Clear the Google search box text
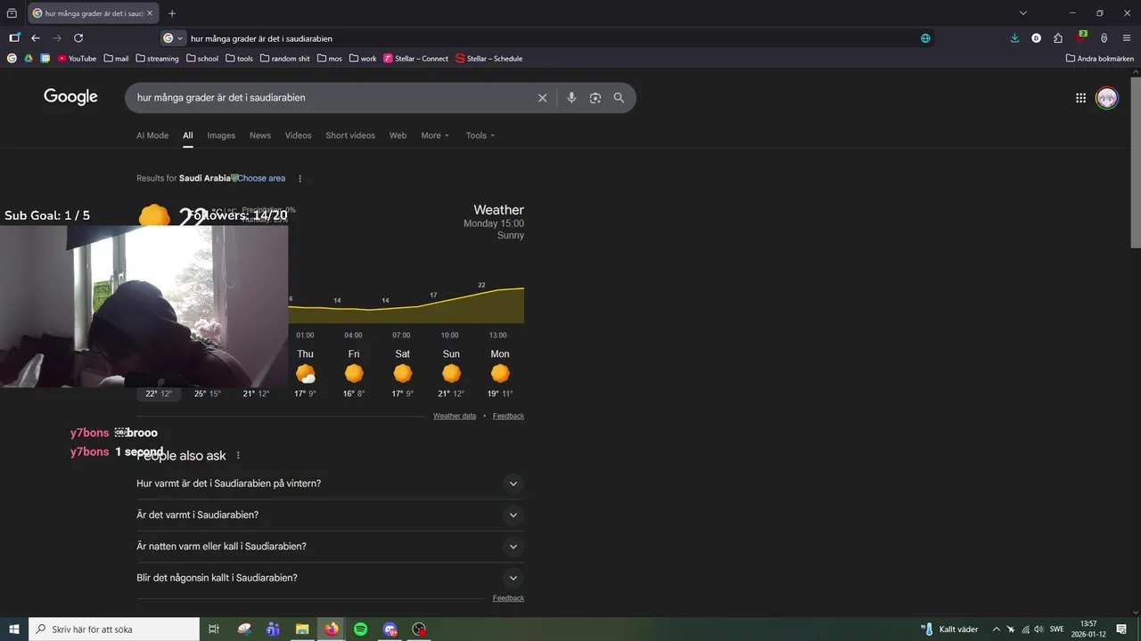 click(x=542, y=98)
